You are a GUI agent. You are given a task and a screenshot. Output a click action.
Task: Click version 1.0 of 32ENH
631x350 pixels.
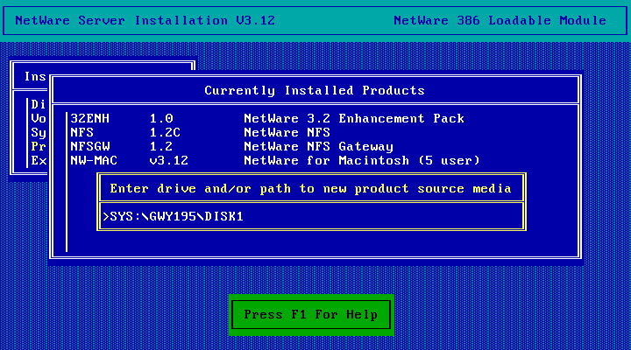[x=161, y=118]
